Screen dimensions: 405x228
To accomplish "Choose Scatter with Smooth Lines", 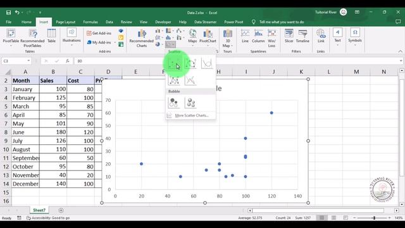I will point(207,63).
